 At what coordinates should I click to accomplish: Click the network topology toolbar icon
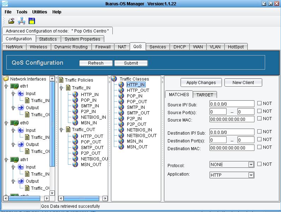(21, 21)
